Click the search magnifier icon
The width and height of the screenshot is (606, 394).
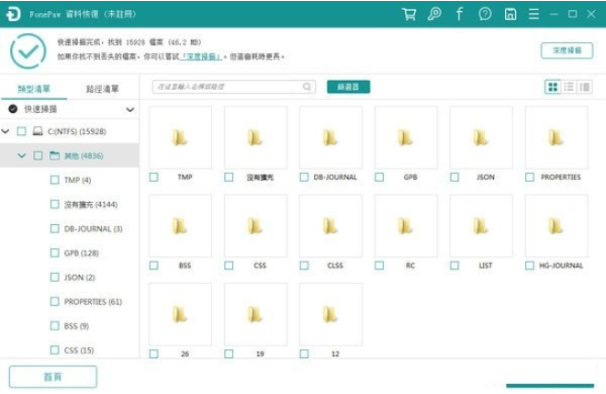tap(307, 86)
